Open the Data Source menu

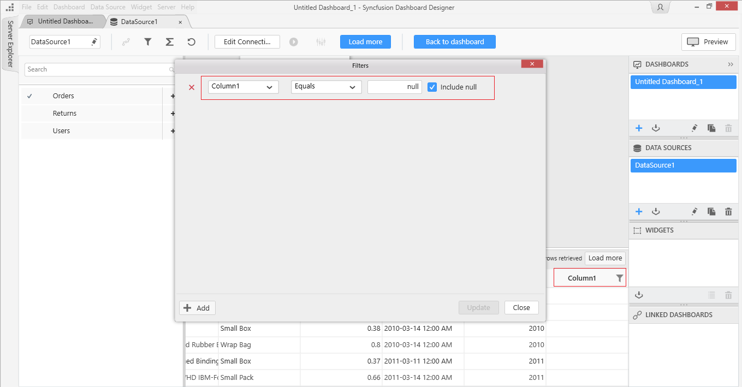[x=108, y=7]
